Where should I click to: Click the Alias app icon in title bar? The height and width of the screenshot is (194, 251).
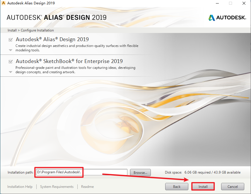click(4, 3)
